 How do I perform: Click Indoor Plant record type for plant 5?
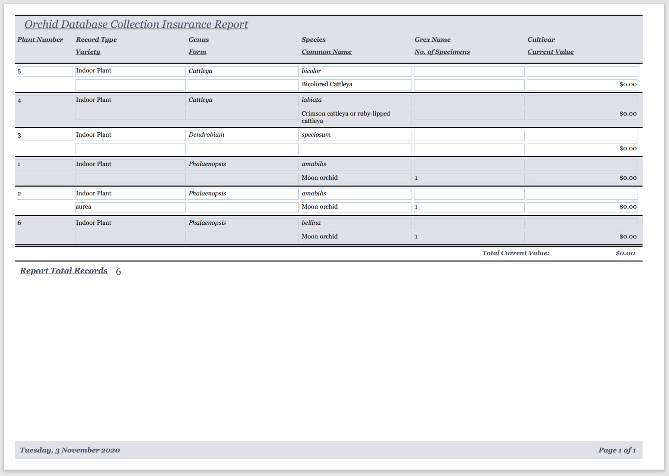130,71
